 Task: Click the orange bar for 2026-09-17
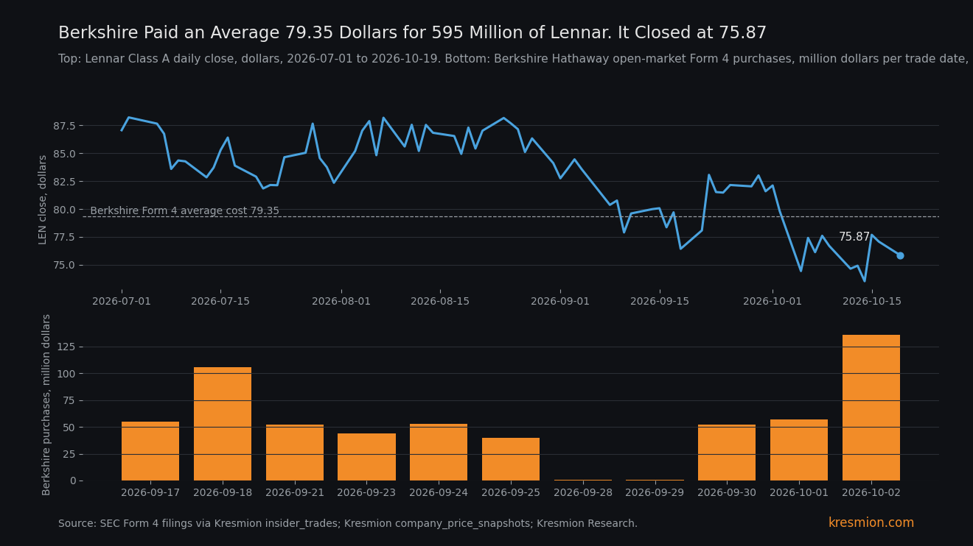(x=150, y=451)
